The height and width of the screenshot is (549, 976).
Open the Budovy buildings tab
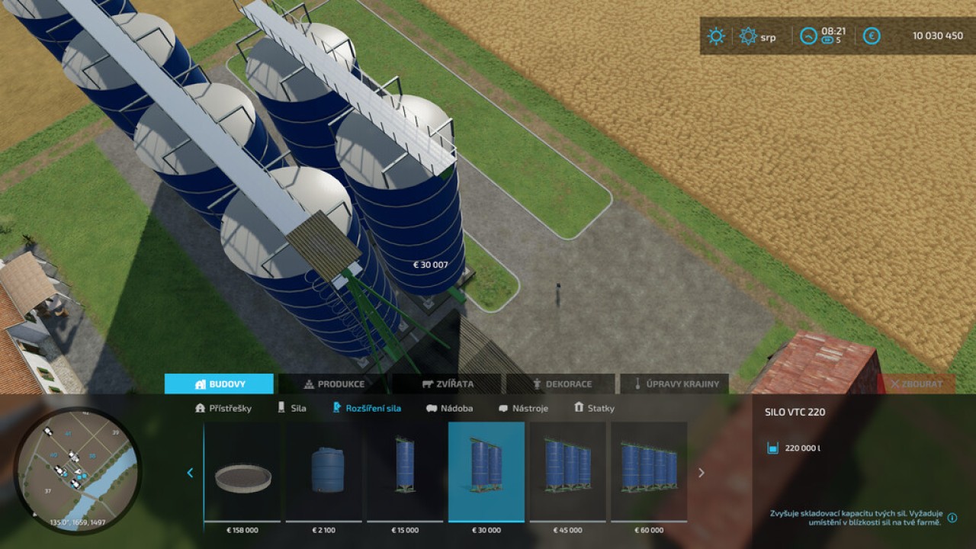(219, 384)
